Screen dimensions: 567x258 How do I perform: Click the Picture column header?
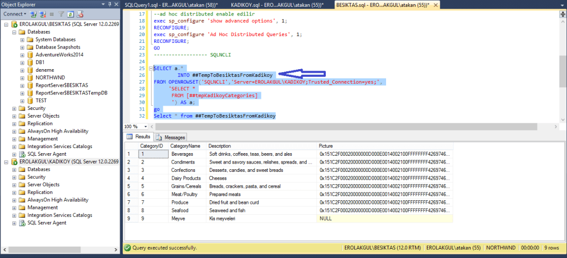[x=326, y=146]
